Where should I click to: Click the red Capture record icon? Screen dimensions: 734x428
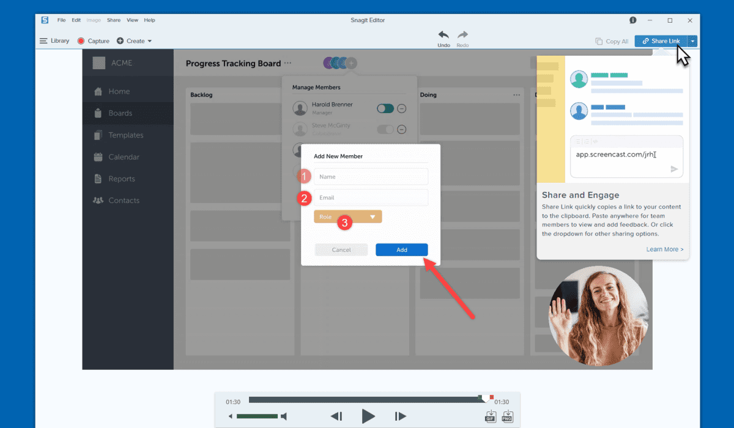pyautogui.click(x=81, y=41)
